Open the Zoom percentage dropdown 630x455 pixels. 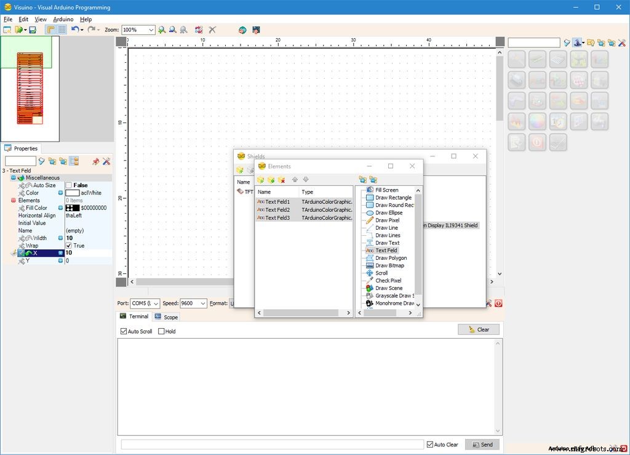click(x=151, y=30)
